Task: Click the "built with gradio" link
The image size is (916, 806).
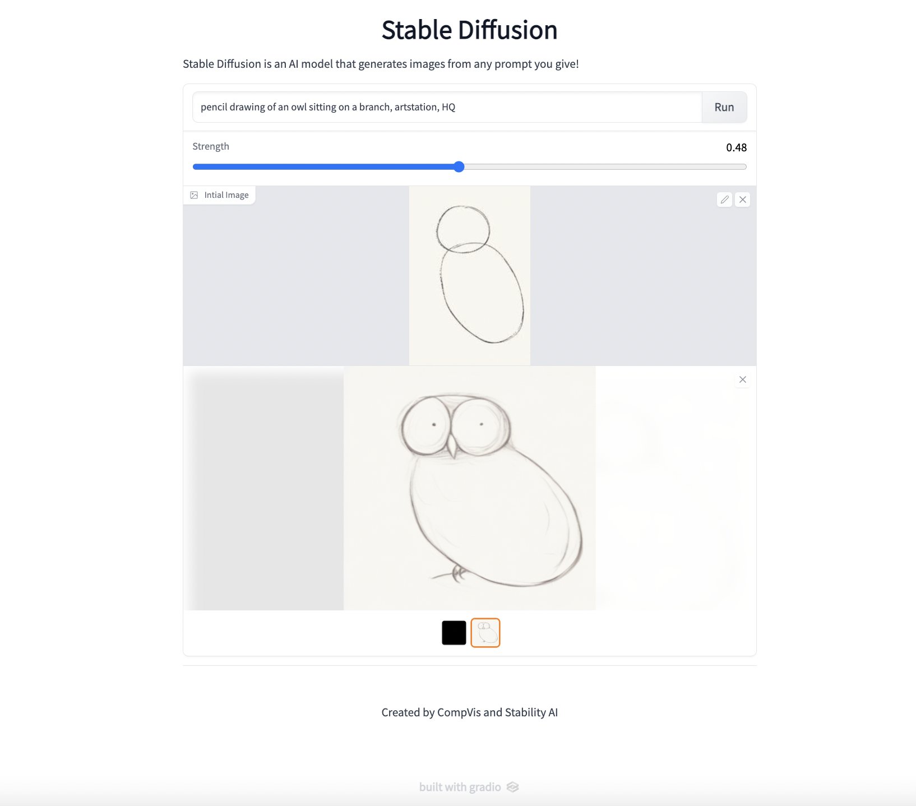Action: pos(460,787)
